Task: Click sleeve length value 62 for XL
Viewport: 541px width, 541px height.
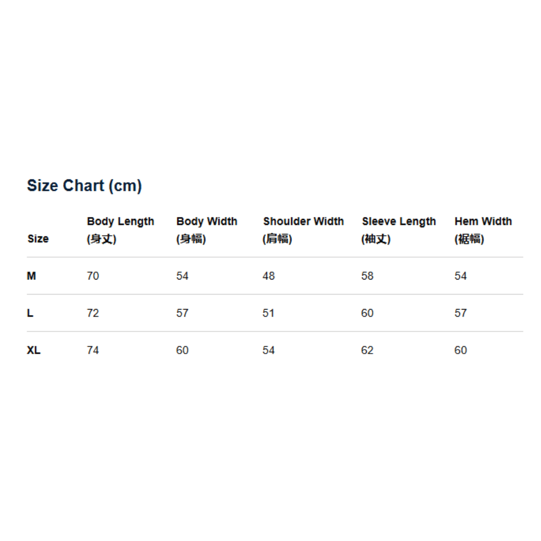Action: 368,350
